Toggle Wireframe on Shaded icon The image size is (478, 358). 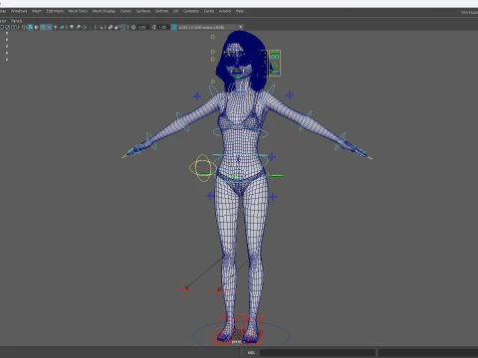click(x=43, y=27)
